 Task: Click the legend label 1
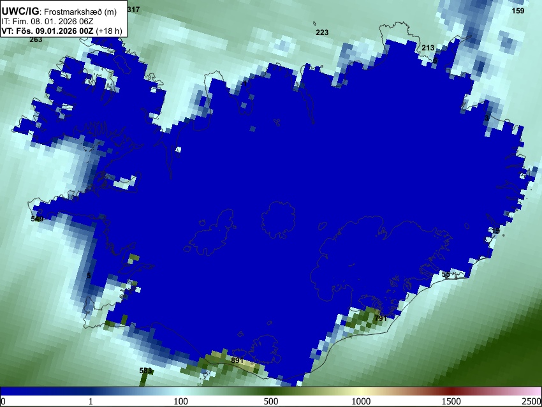pyautogui.click(x=91, y=401)
